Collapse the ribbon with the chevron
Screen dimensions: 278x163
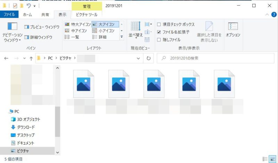tap(267, 15)
